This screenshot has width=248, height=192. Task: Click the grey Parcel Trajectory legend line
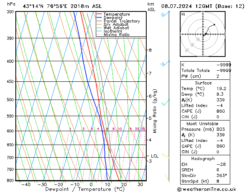point(99,21)
